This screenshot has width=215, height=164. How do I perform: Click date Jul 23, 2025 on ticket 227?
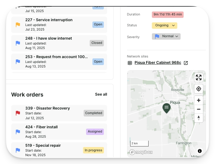35,30
